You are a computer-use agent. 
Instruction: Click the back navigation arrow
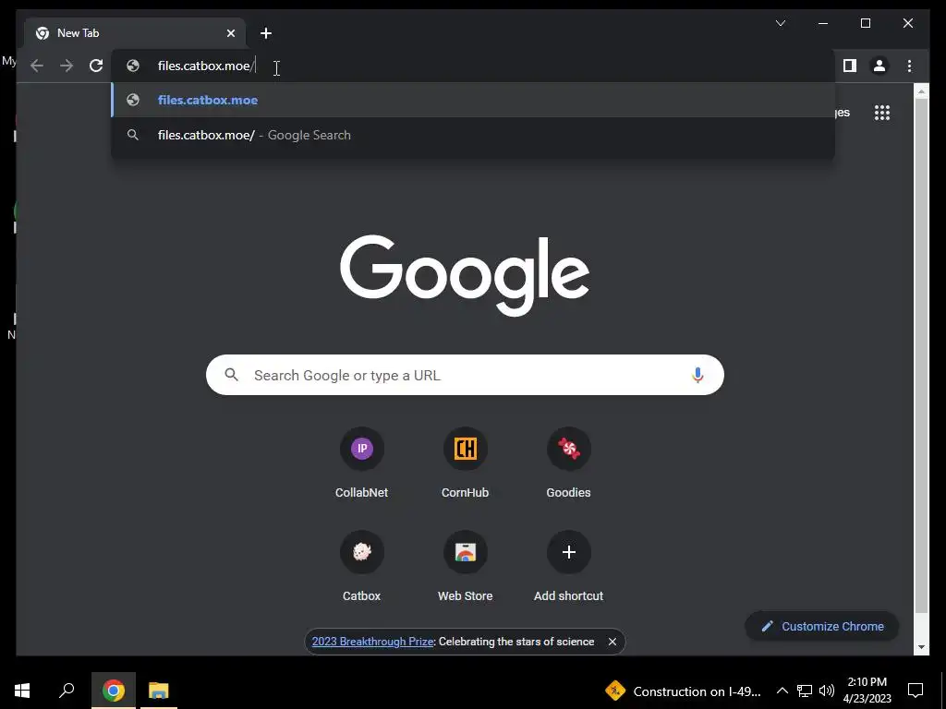pyautogui.click(x=37, y=66)
